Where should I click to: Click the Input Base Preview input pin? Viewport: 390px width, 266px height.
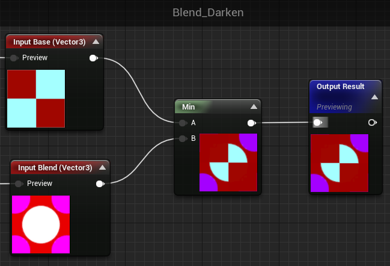click(x=14, y=58)
